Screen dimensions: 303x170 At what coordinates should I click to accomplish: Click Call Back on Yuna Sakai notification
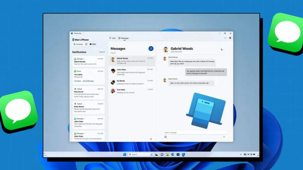click(77, 81)
